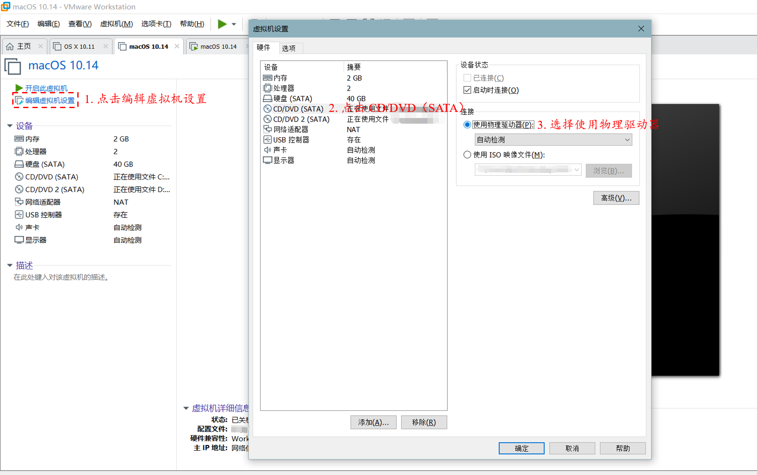This screenshot has width=757, height=475.
Task: Open the 编辑(E) menu
Action: (49, 24)
